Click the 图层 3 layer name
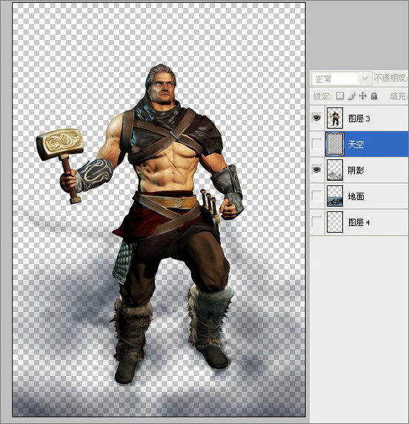The width and height of the screenshot is (409, 424). click(x=359, y=119)
